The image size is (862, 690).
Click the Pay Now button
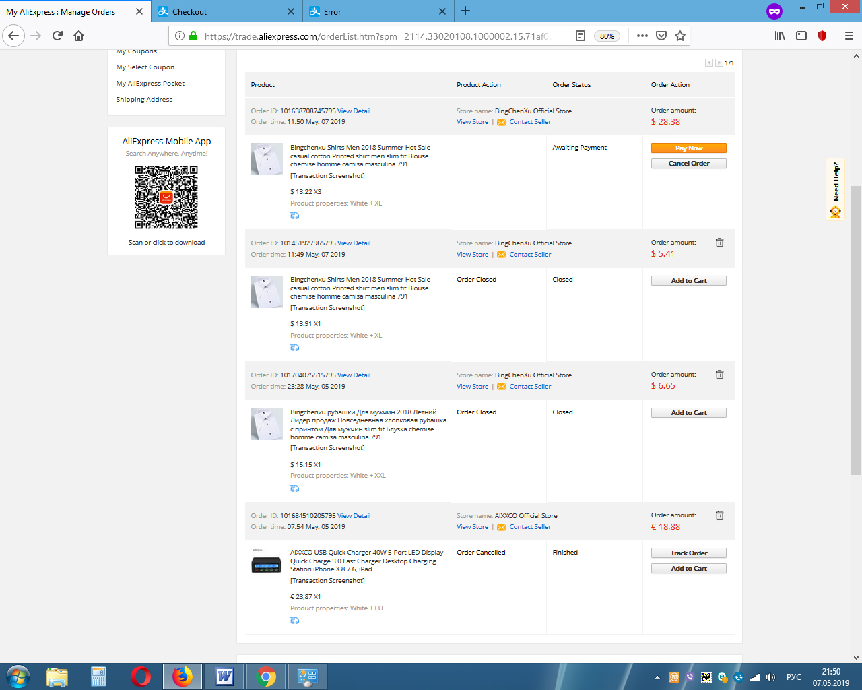coord(689,148)
